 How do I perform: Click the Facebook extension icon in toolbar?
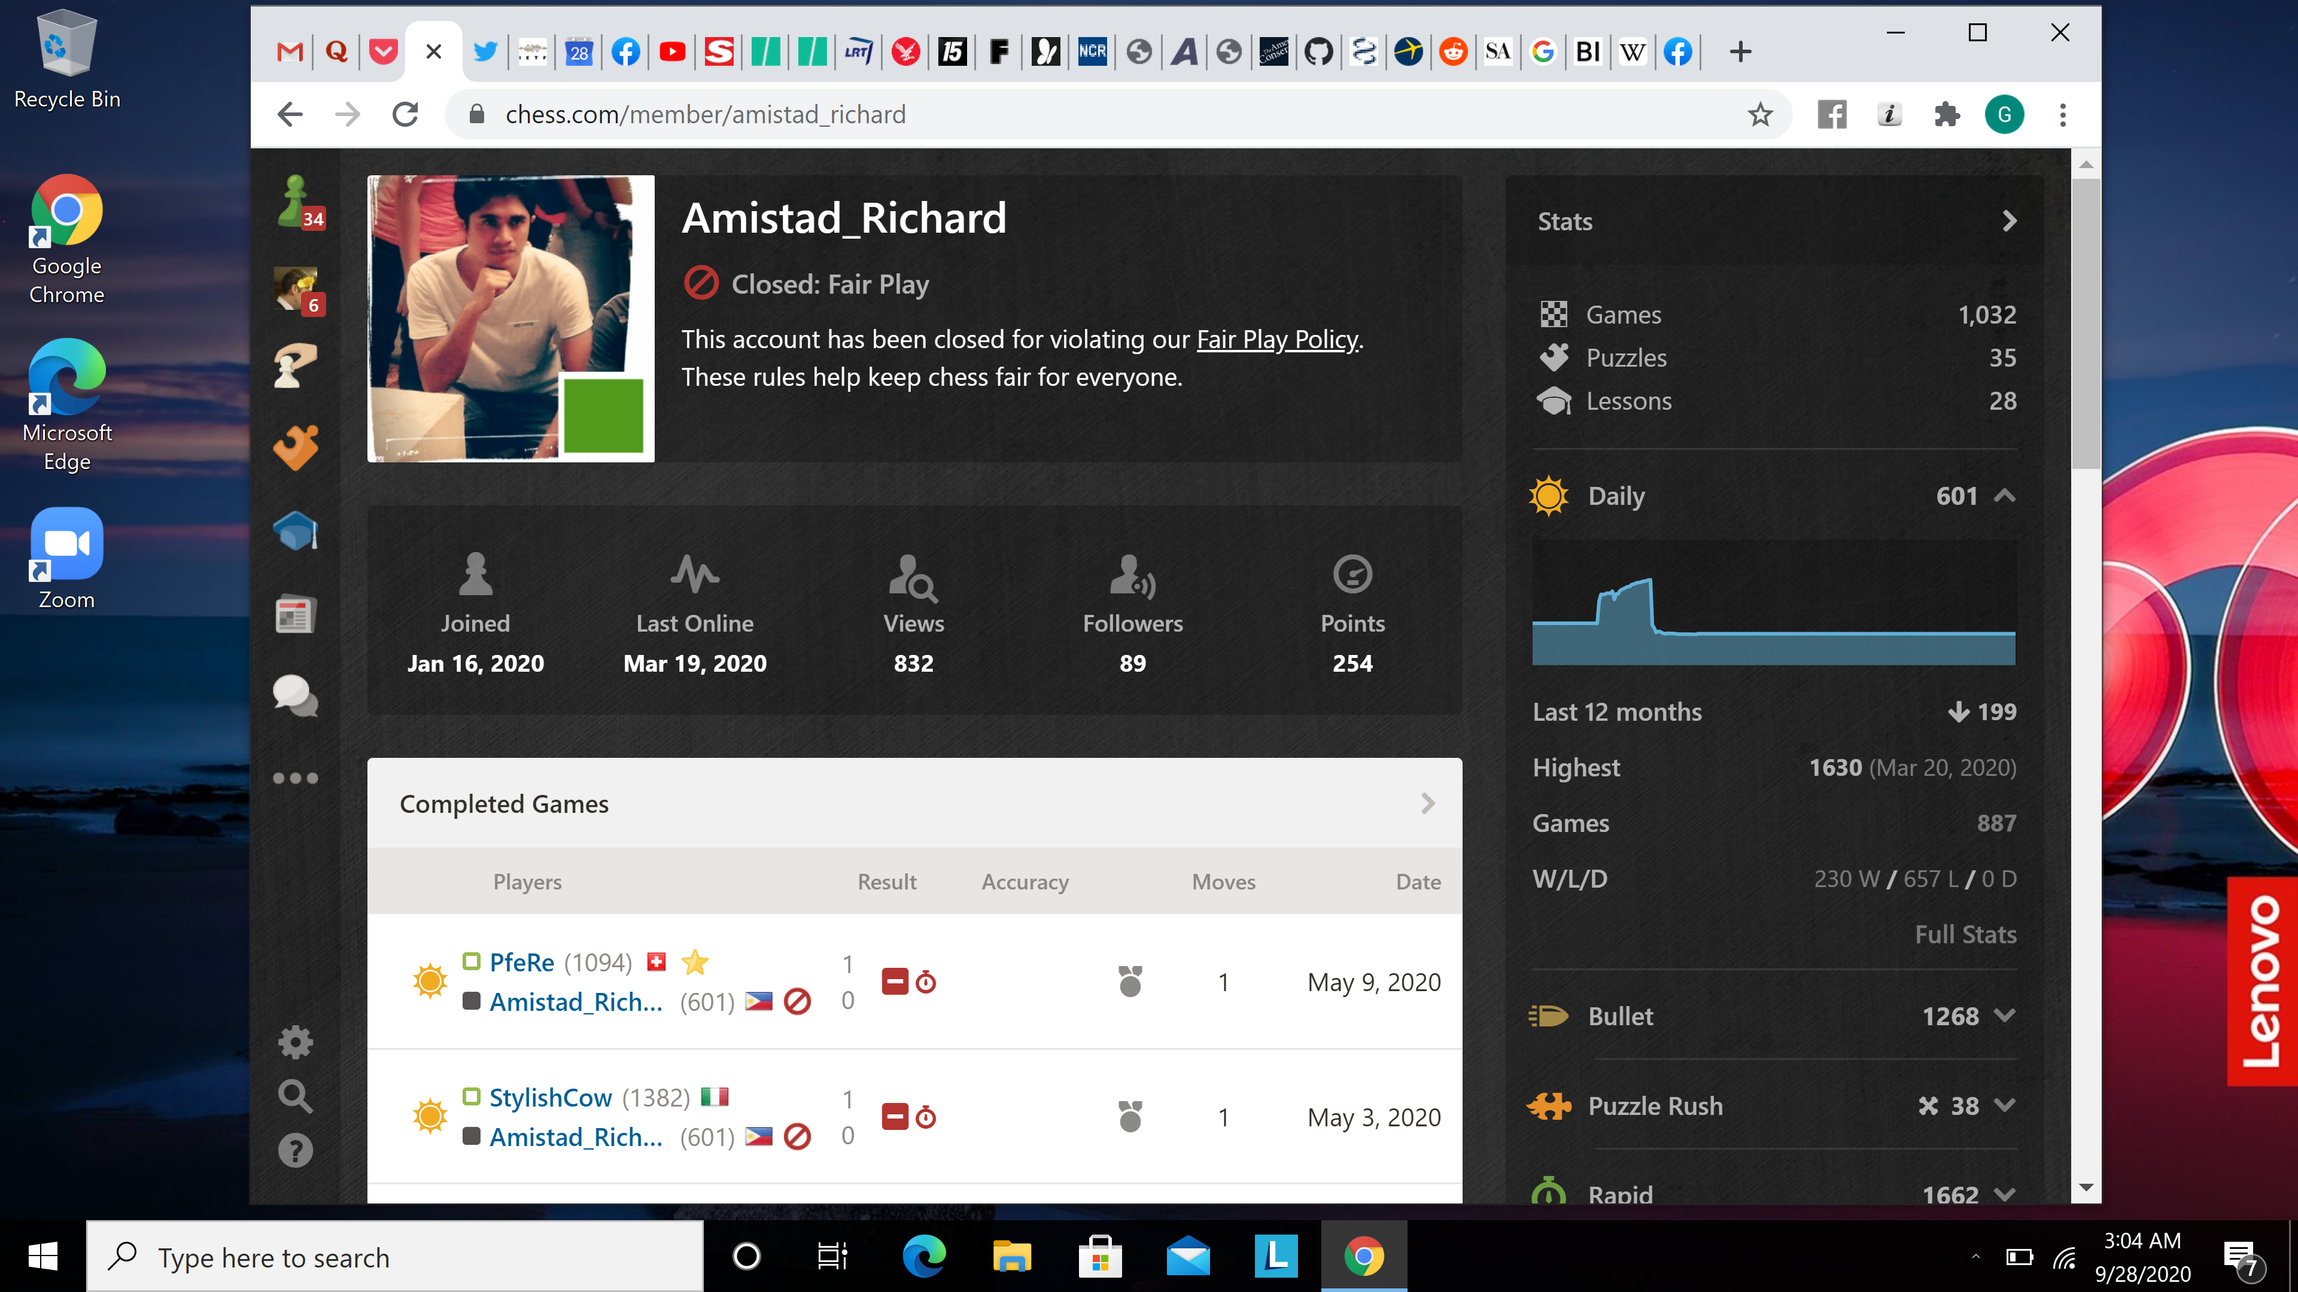tap(1832, 114)
